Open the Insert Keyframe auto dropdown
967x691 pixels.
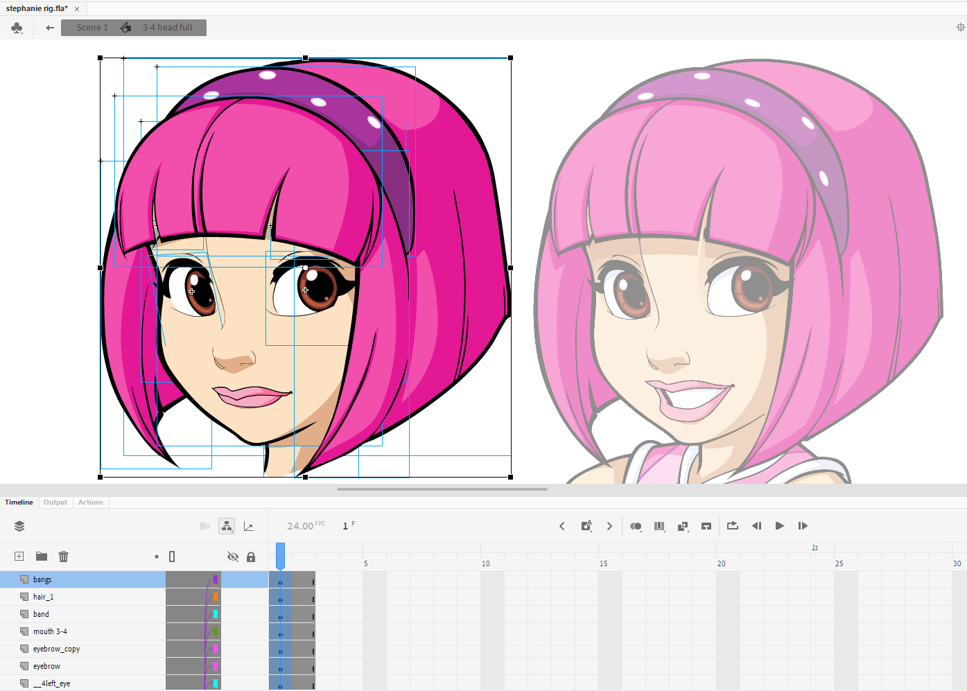coord(586,526)
